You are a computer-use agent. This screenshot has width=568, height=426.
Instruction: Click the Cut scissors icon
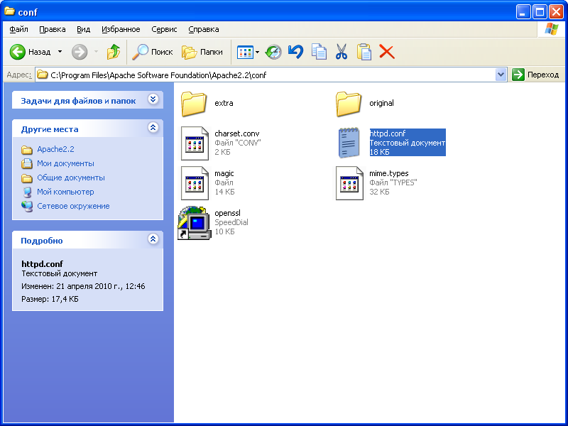pyautogui.click(x=342, y=52)
